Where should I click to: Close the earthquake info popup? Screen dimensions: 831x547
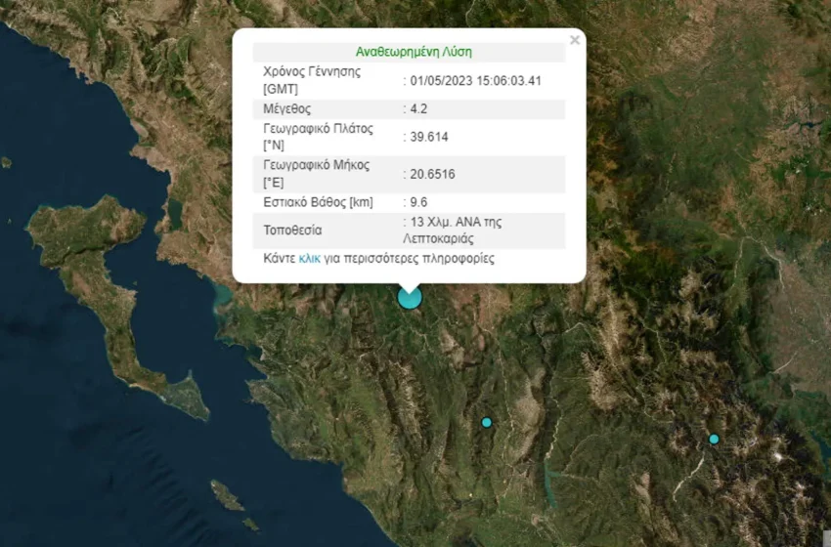[575, 40]
